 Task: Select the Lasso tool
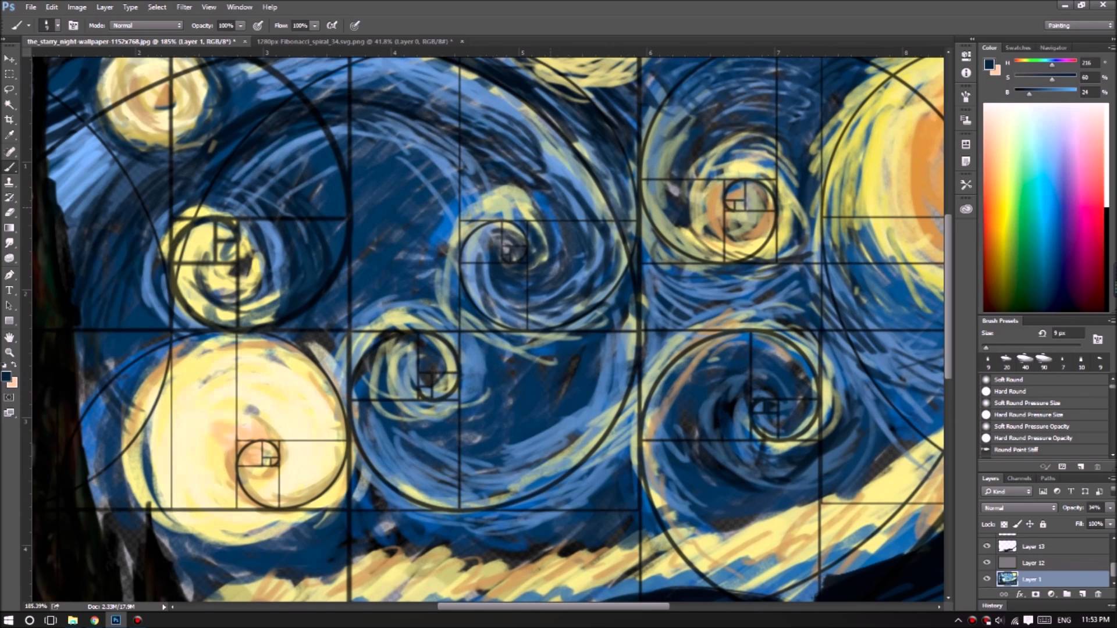(x=10, y=89)
